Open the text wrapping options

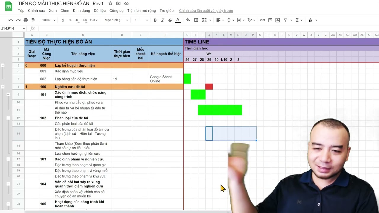[x=241, y=20]
